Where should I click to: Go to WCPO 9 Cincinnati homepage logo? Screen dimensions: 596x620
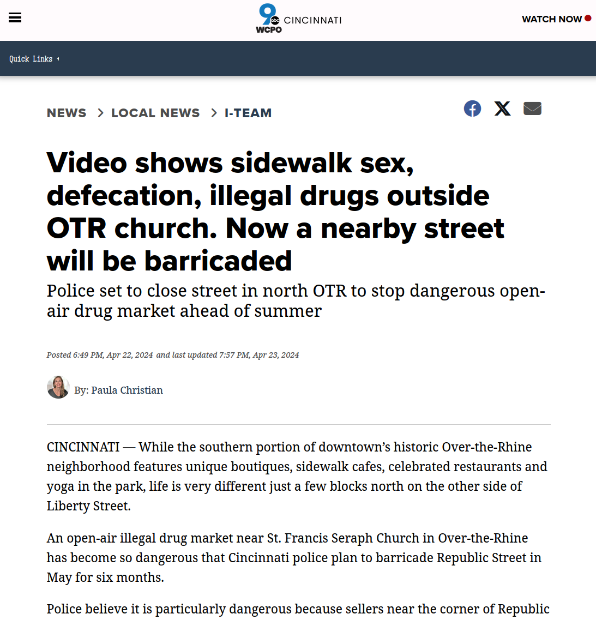click(x=299, y=19)
